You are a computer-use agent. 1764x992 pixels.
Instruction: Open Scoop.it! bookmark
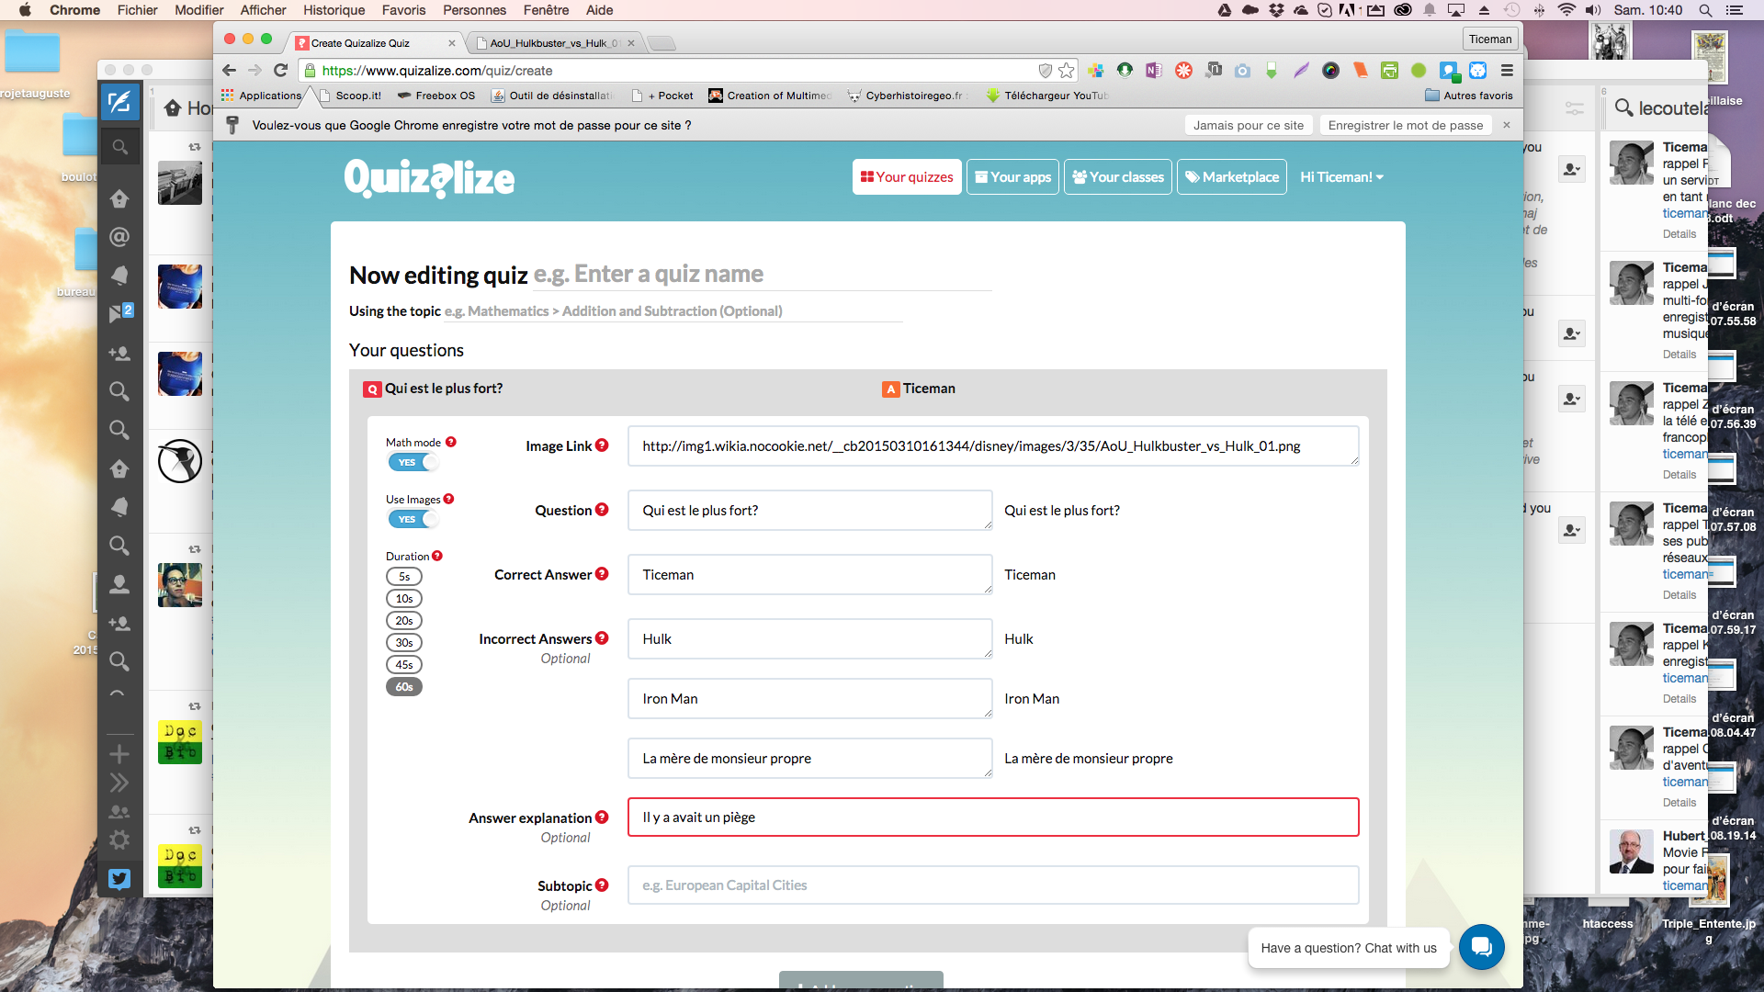(x=350, y=96)
